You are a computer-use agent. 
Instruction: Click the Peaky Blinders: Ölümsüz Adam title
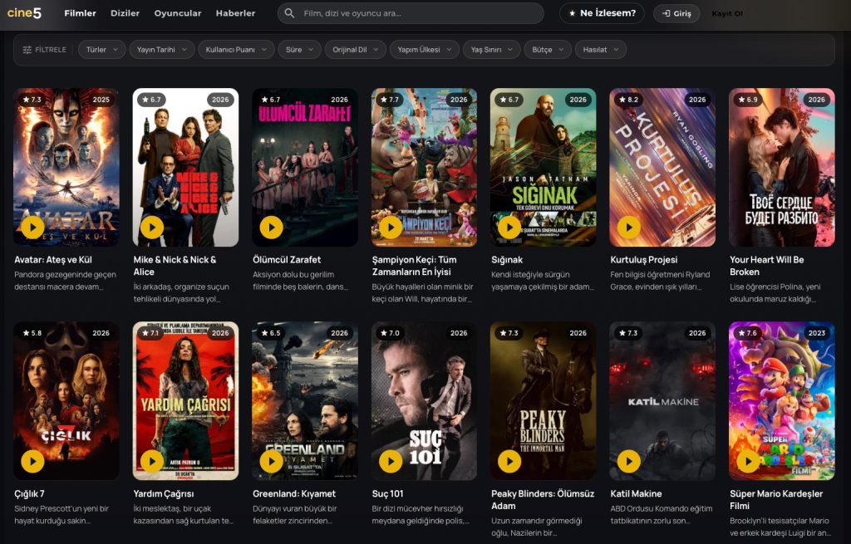click(543, 499)
